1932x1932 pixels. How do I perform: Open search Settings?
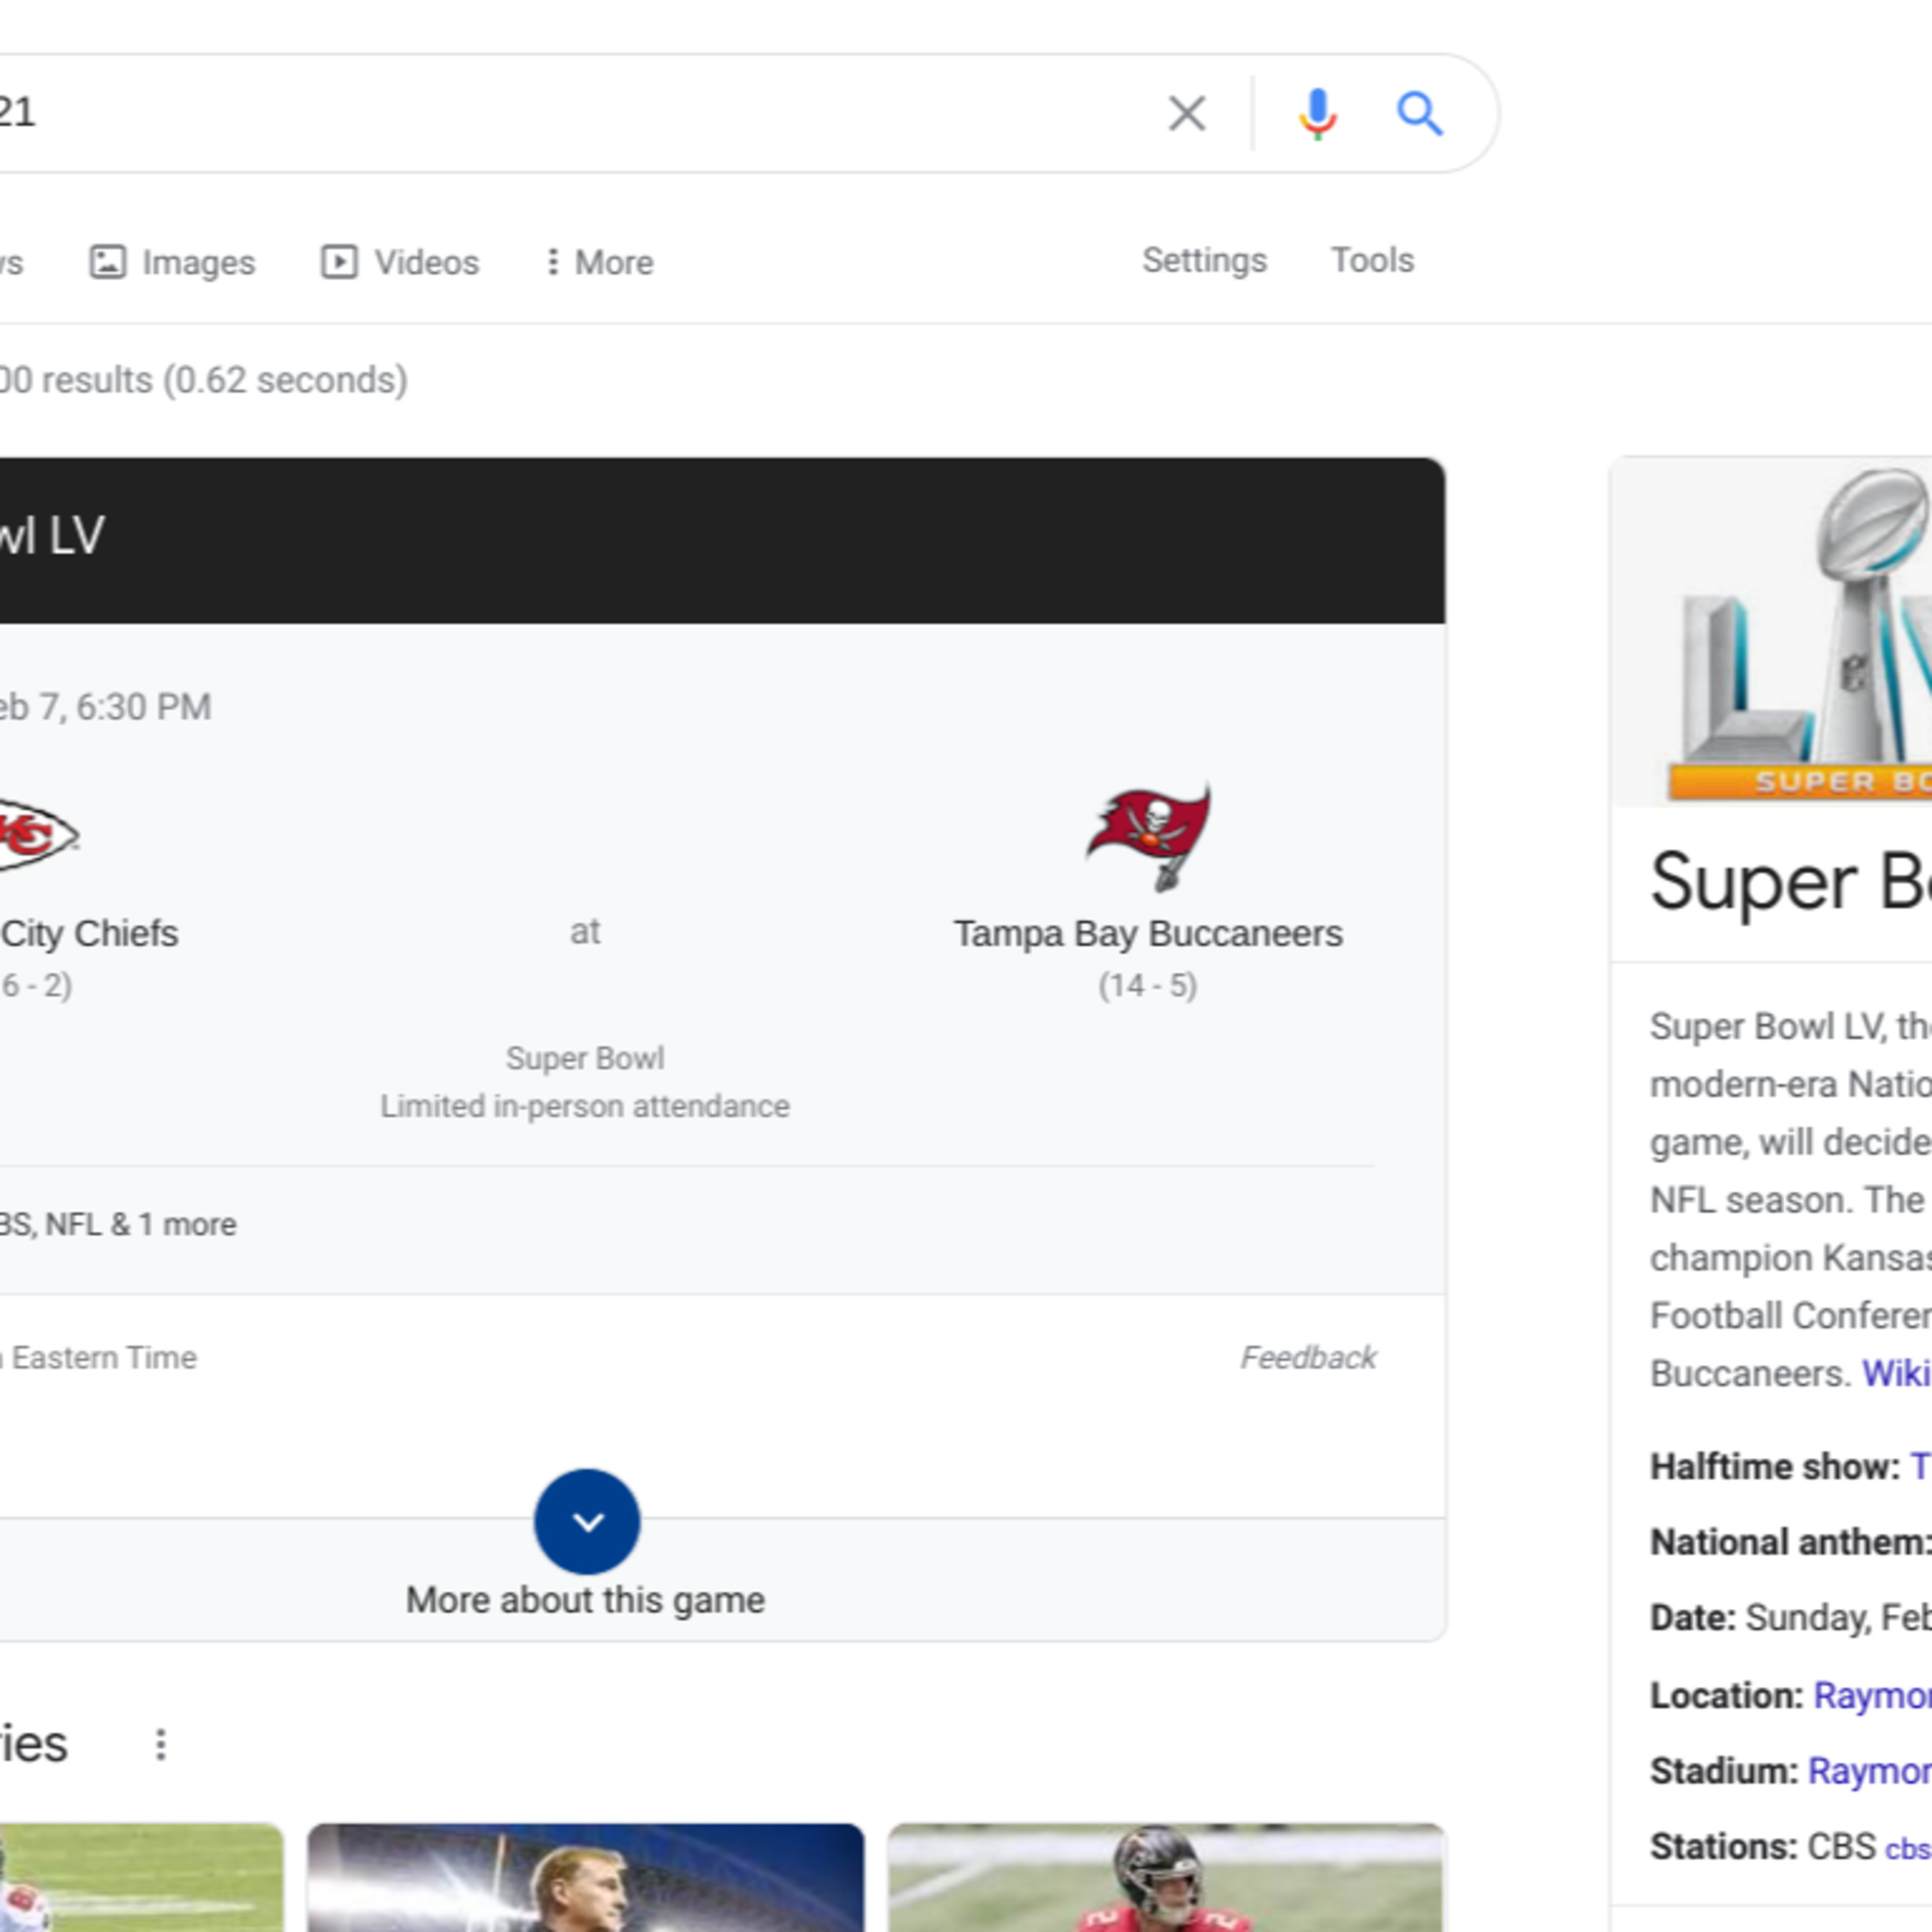1204,260
